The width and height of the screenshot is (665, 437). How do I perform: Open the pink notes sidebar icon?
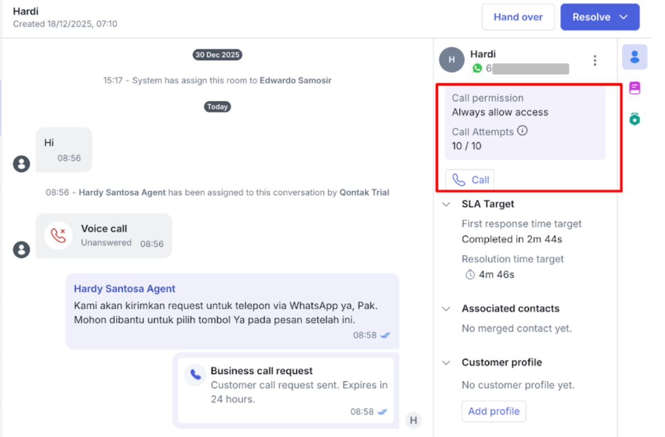tap(634, 88)
